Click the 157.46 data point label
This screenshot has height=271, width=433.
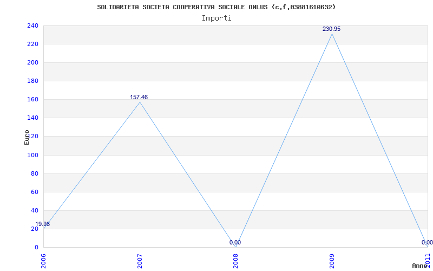(139, 98)
